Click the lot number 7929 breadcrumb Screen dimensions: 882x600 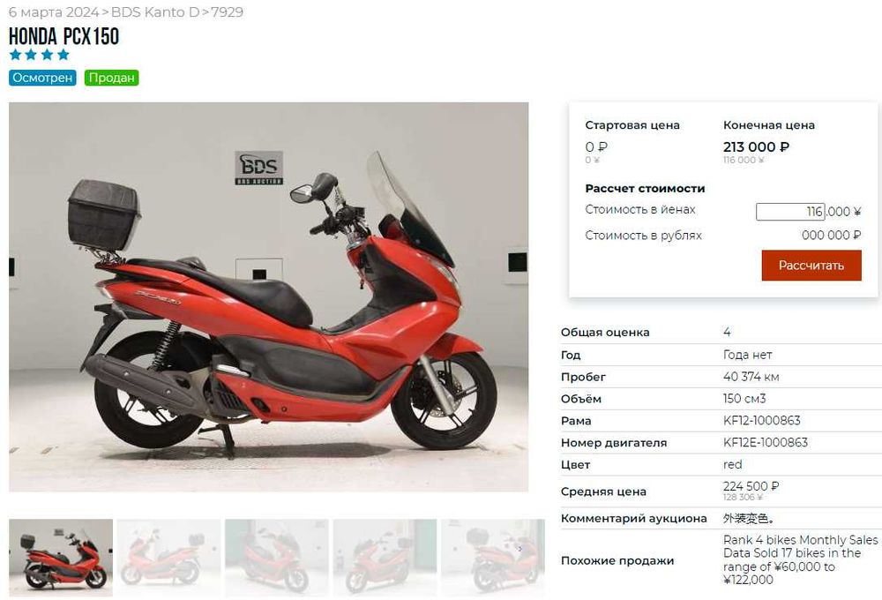pos(228,11)
